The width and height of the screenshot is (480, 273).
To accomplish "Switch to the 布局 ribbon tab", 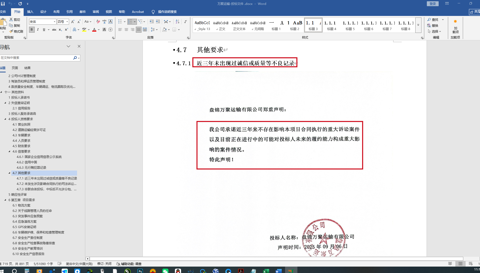I will point(57,12).
